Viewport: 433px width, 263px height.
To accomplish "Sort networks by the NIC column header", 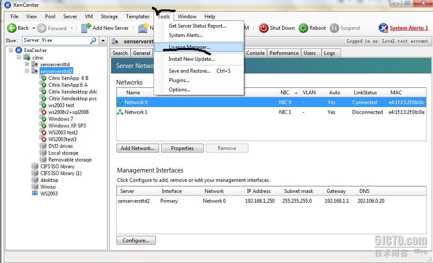I will click(x=288, y=93).
